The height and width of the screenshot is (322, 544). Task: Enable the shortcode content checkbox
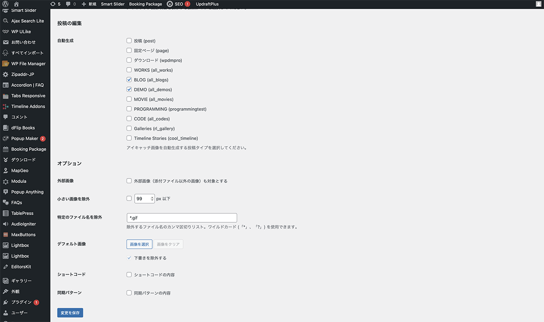tap(129, 274)
